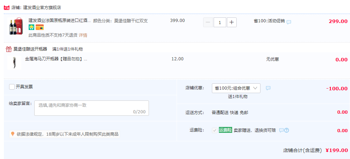Open the red wine product thumbnail
Screen dimensions: 350x159
(16, 26)
